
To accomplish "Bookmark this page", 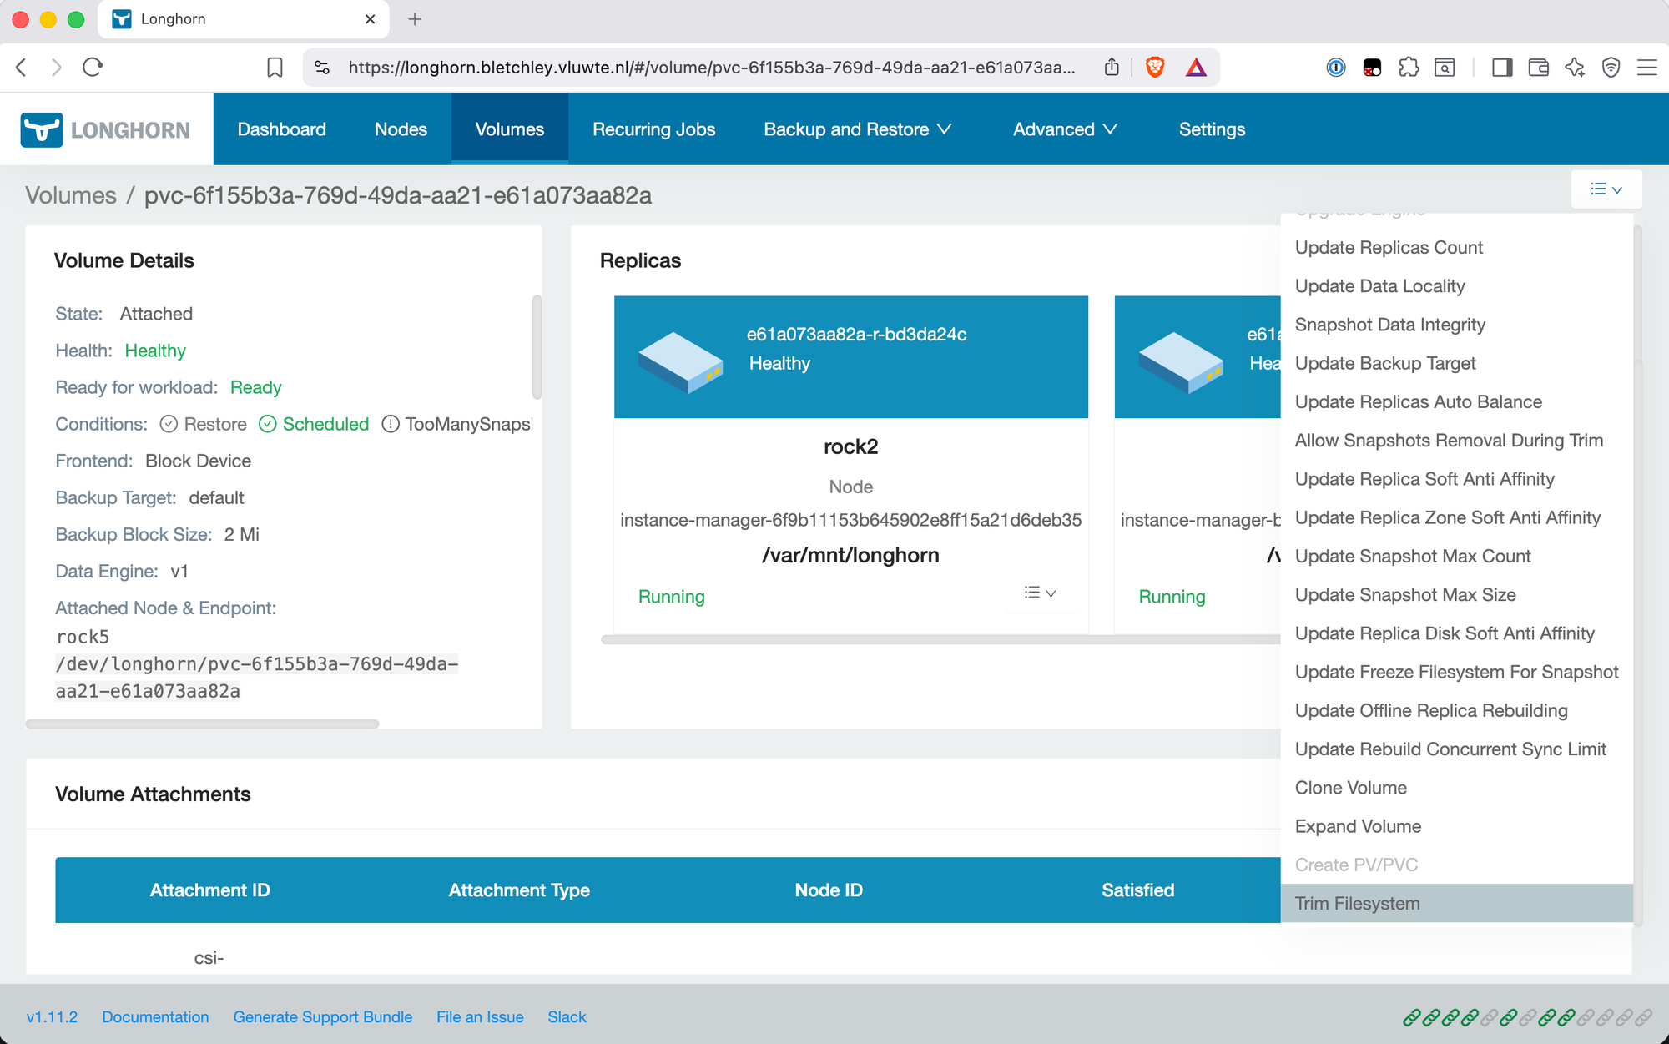I will pyautogui.click(x=275, y=67).
